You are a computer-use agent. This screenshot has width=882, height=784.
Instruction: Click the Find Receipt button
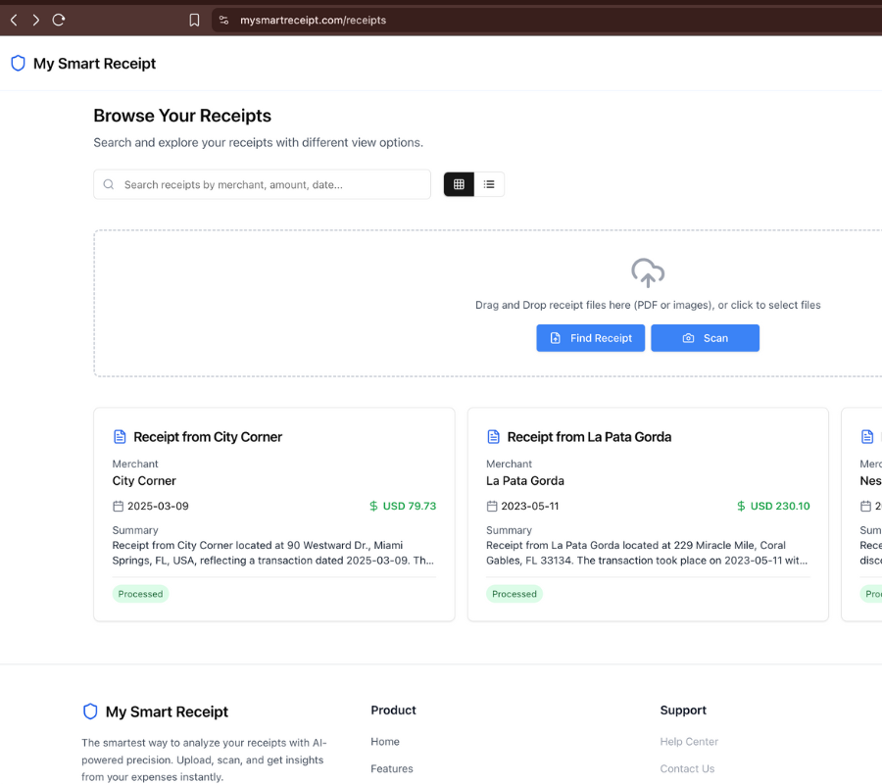tap(590, 338)
